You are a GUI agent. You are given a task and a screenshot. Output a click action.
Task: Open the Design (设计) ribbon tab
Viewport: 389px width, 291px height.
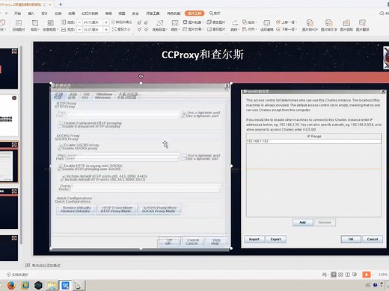[45, 13]
